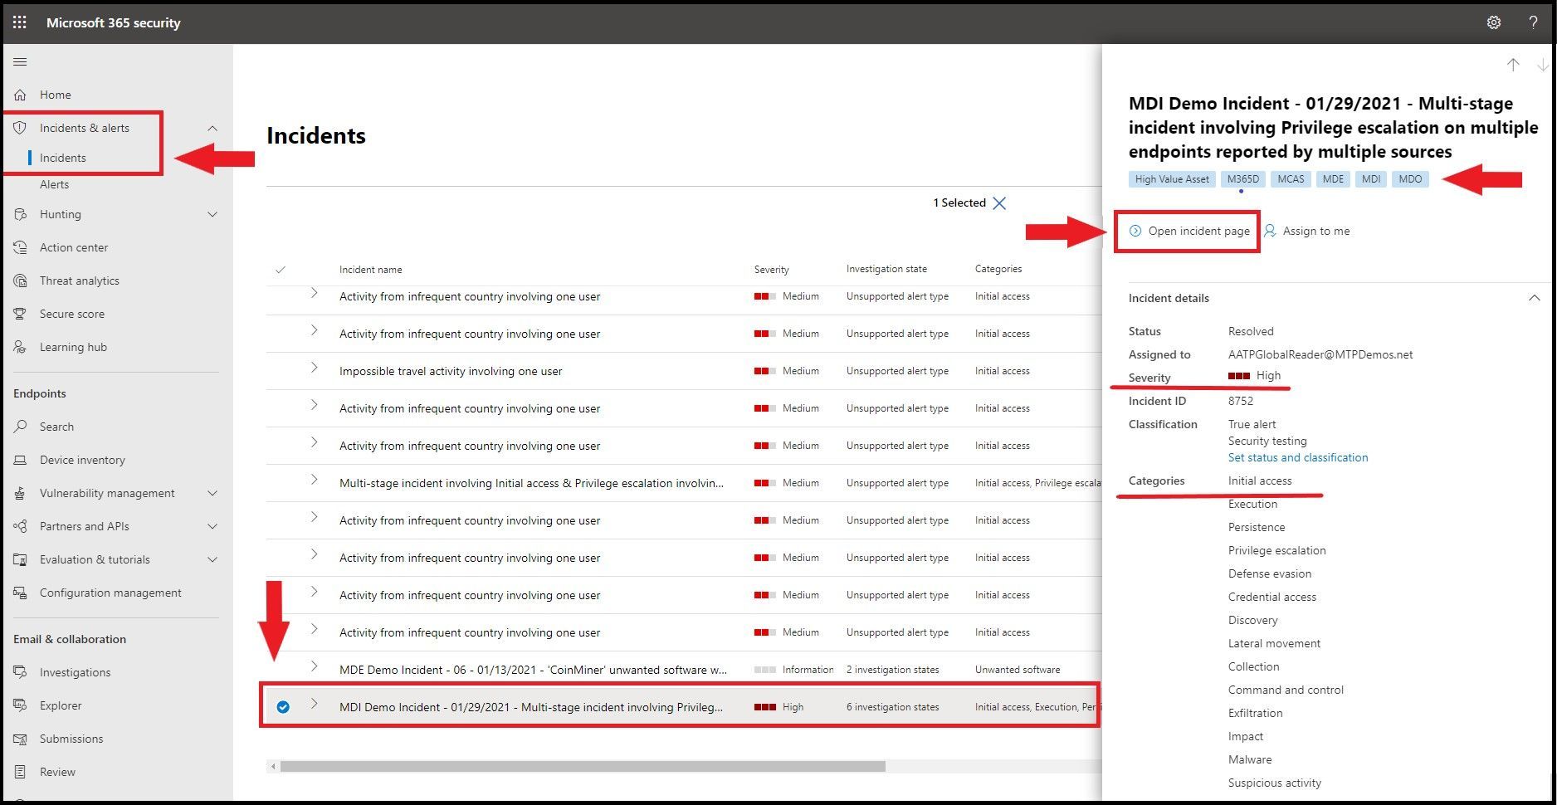Image resolution: width=1557 pixels, height=805 pixels.
Task: Navigate to next incident using down arrow
Action: coord(1541,65)
